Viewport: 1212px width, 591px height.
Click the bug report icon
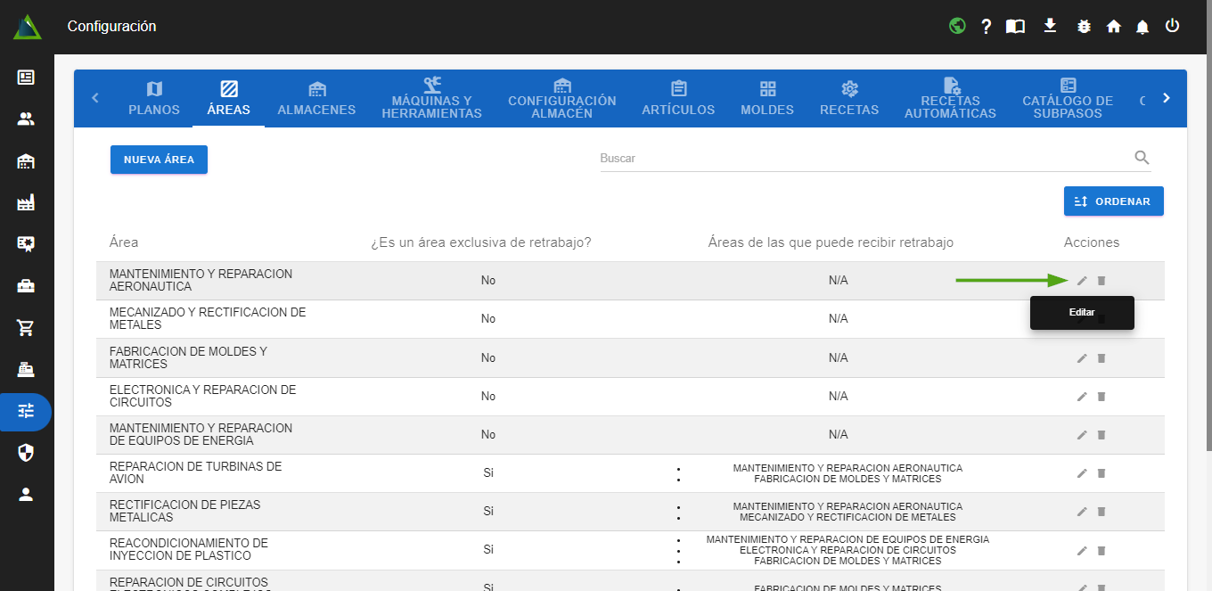[x=1084, y=27]
